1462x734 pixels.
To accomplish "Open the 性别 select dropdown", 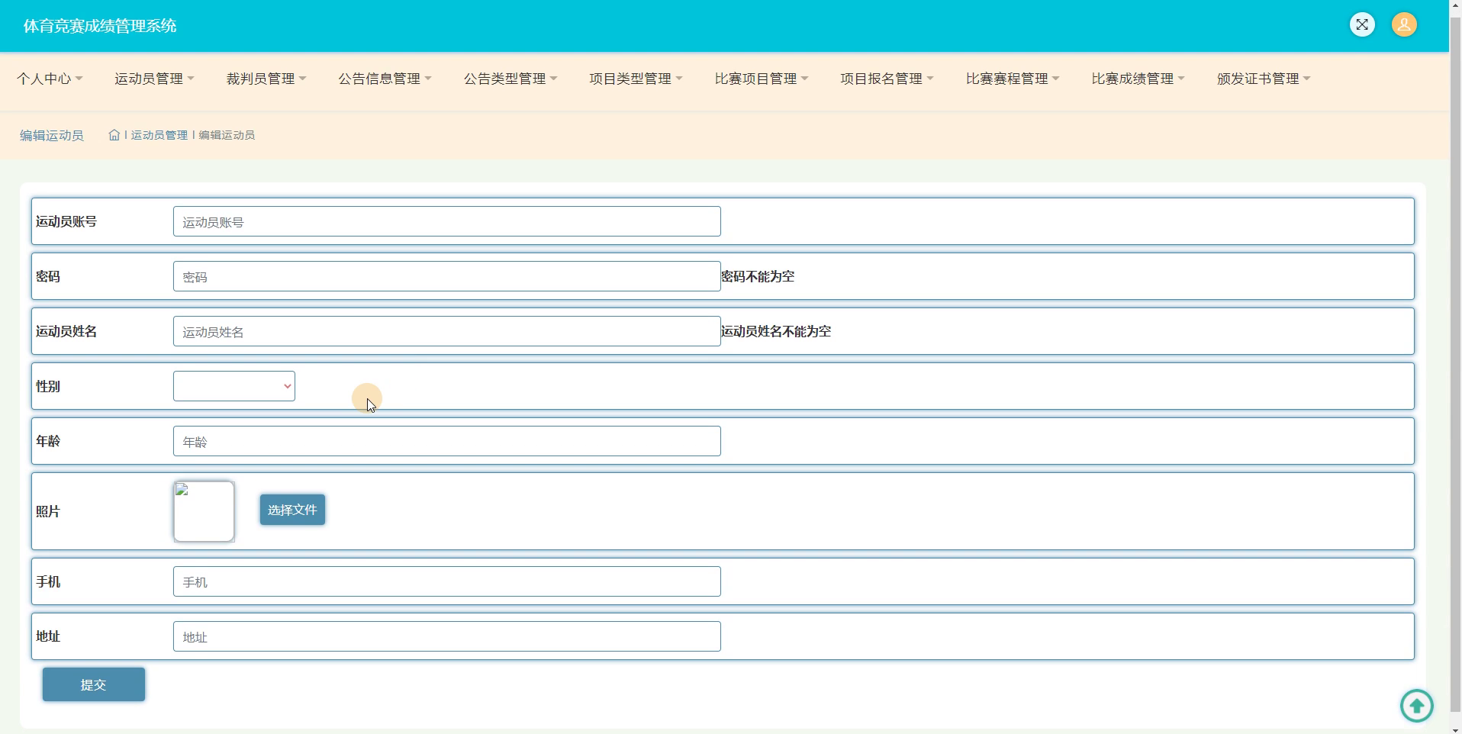I will pos(234,386).
